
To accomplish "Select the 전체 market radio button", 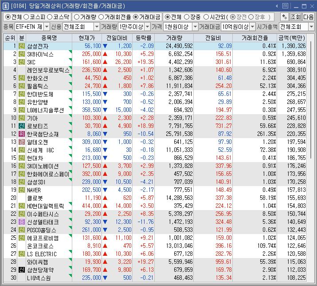I will click(8, 17).
